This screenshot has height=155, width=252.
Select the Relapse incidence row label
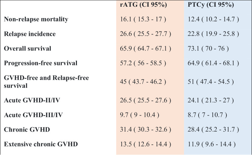click(x=30, y=34)
